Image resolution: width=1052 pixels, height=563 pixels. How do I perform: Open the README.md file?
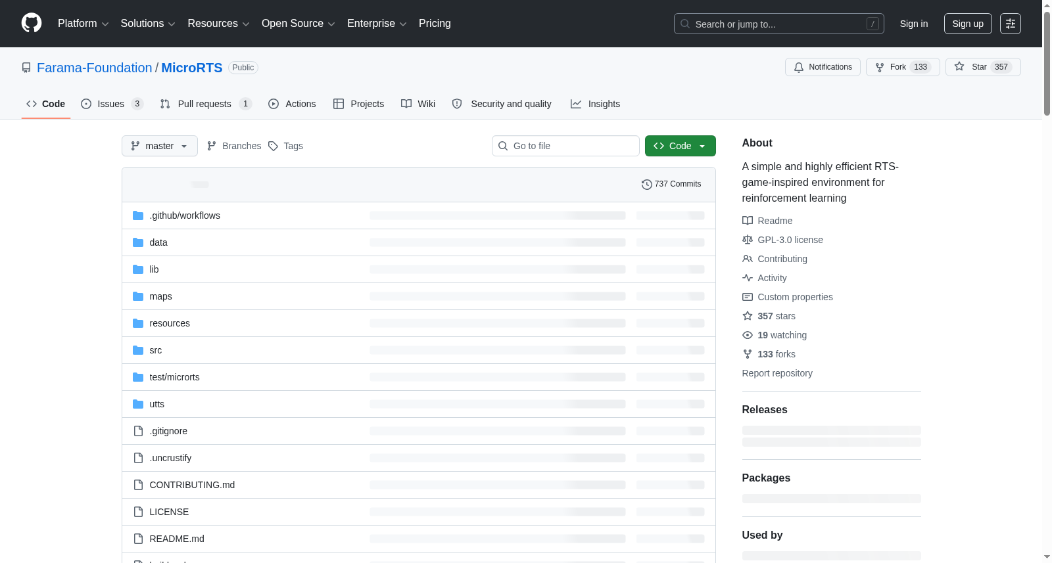[x=177, y=539]
